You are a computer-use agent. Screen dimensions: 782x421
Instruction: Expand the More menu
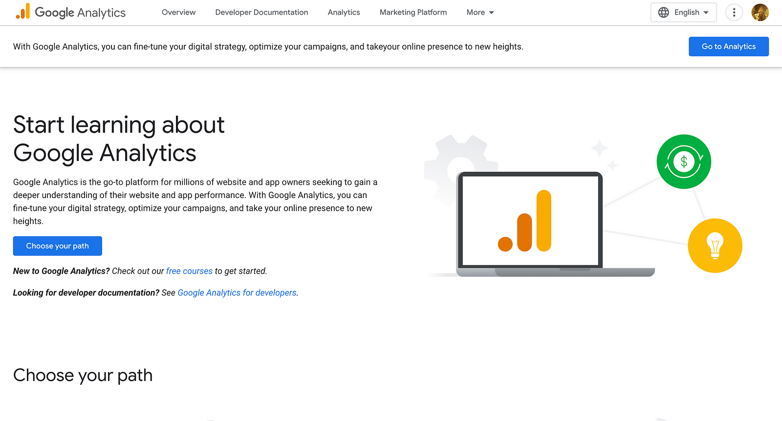480,12
